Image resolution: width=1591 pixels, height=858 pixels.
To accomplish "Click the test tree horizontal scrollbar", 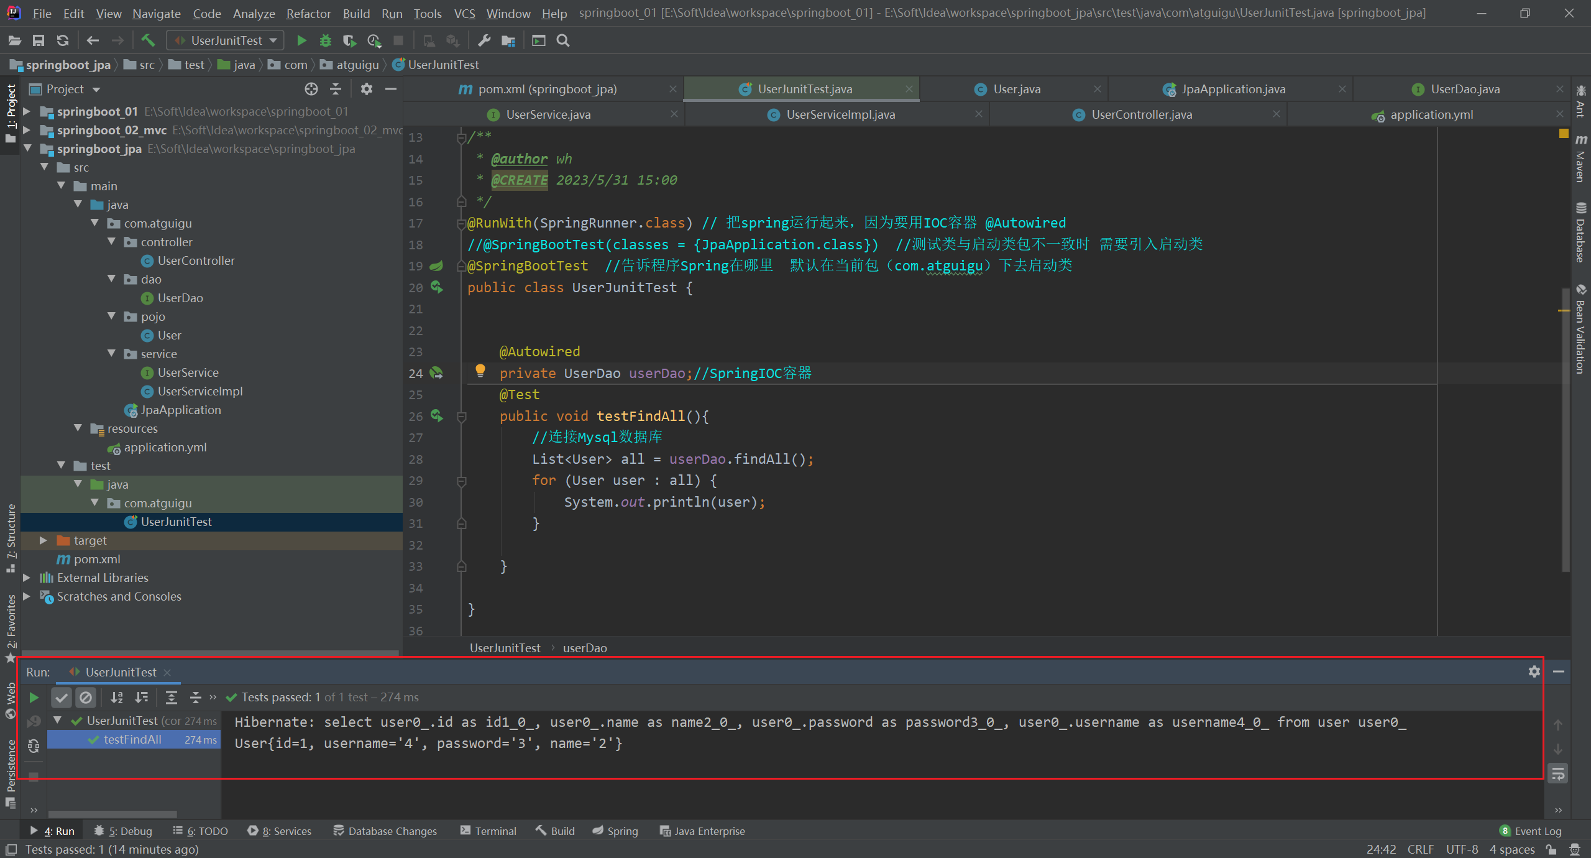I will click(x=112, y=814).
